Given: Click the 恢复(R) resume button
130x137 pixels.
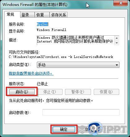Looking at the screenshot, I should coord(106,92).
